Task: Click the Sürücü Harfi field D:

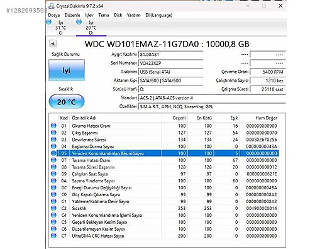Action: tap(170, 89)
